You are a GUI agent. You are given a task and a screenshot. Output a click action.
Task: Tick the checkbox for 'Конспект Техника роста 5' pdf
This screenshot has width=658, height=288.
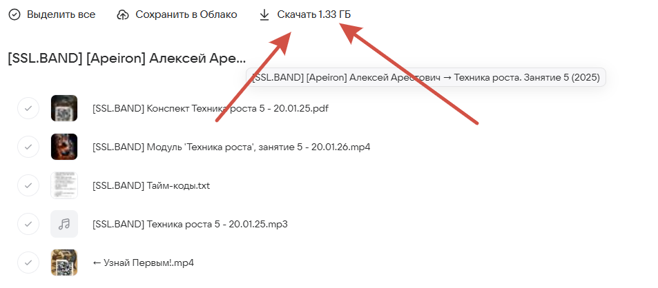[28, 108]
